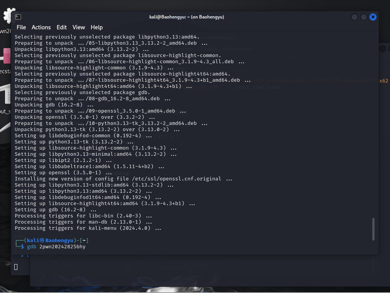Click line "Setting up openssl (3.5.0-1)"
Viewport: 390px width, 293px height.
[x=63, y=172]
